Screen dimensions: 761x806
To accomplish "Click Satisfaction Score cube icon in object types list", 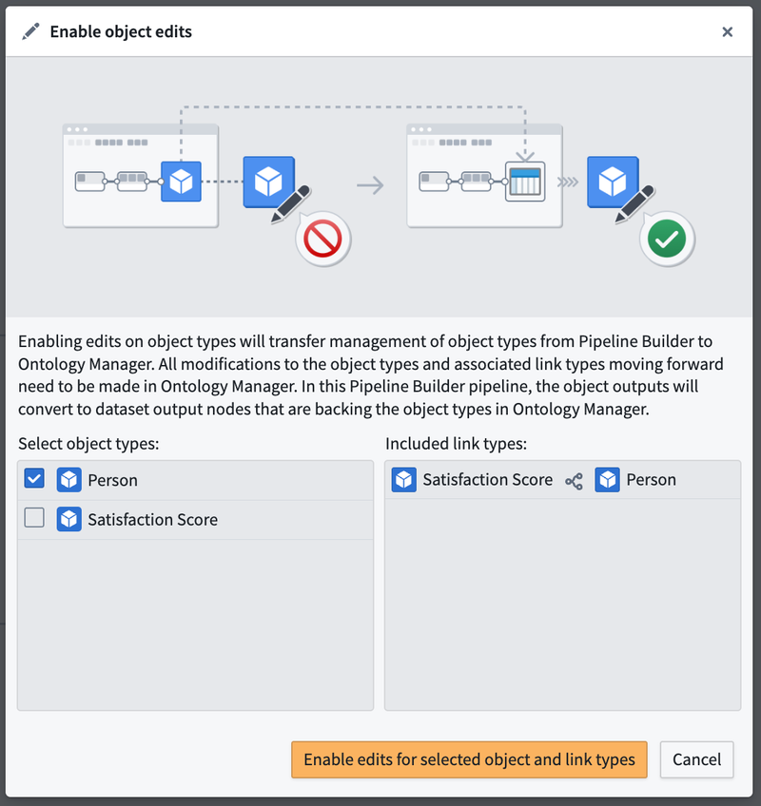I will 68,519.
